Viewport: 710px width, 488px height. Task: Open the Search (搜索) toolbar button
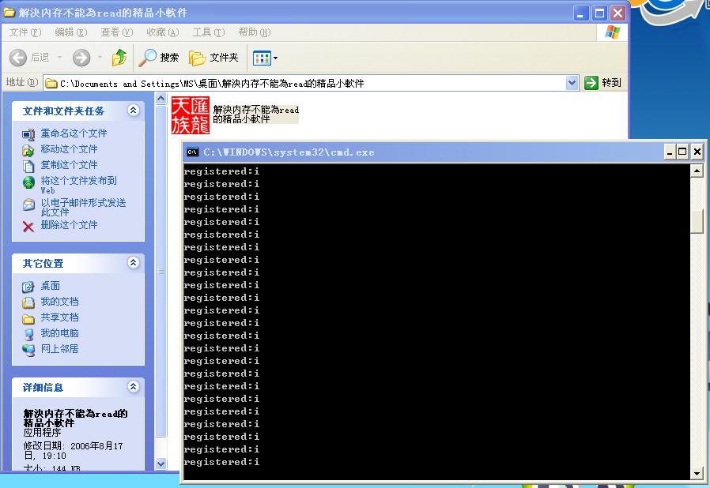(159, 58)
